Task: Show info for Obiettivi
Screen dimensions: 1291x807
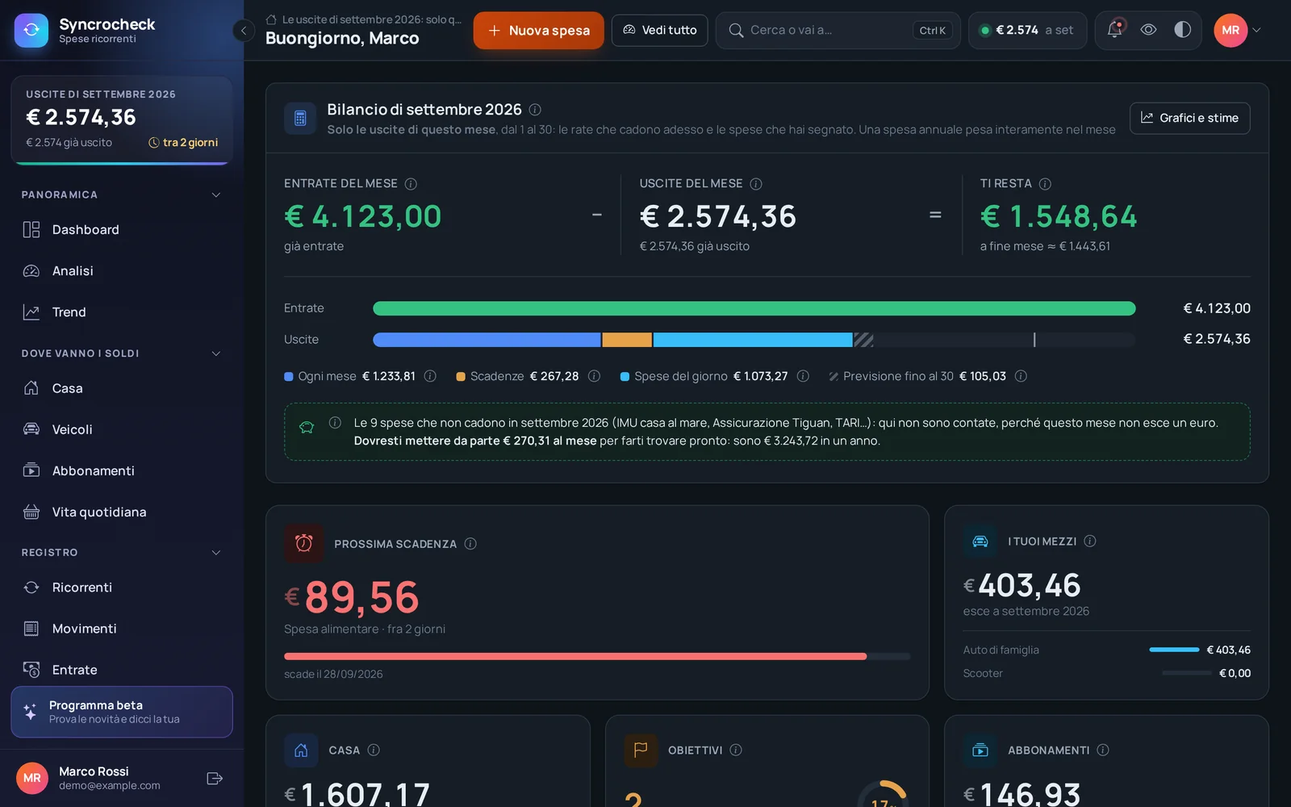Action: (x=736, y=750)
